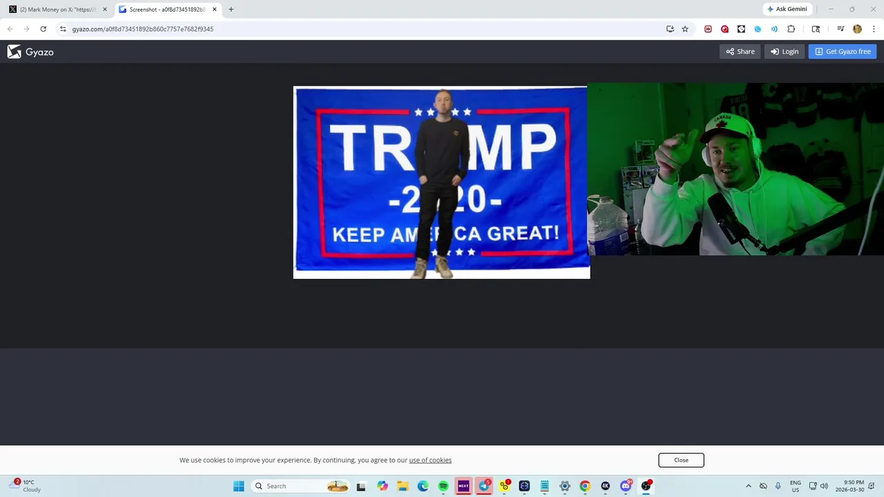Screen dimensions: 884x497
Task: Open the Share menu on Gyazo
Action: click(740, 52)
